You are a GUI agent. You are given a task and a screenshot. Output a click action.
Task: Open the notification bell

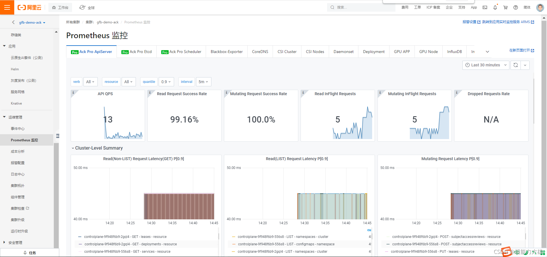(x=495, y=7)
